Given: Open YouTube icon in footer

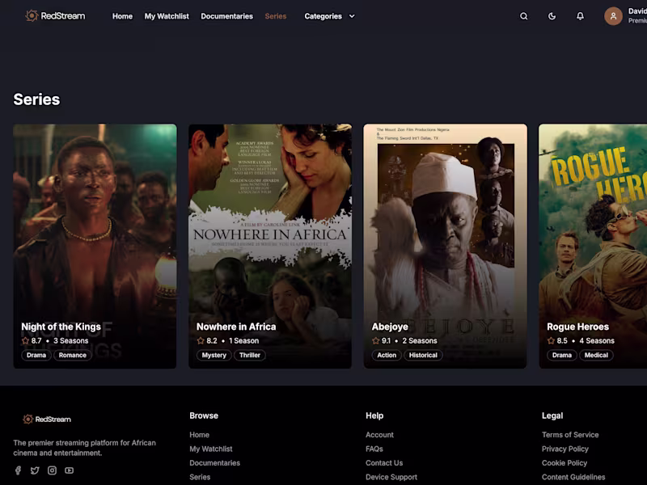Looking at the screenshot, I should pos(69,470).
